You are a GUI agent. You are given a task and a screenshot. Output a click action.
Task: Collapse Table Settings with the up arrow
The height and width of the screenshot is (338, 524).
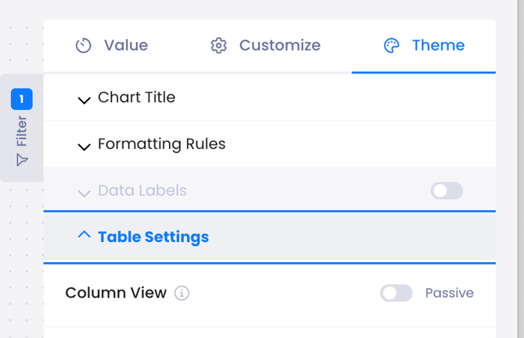click(84, 235)
